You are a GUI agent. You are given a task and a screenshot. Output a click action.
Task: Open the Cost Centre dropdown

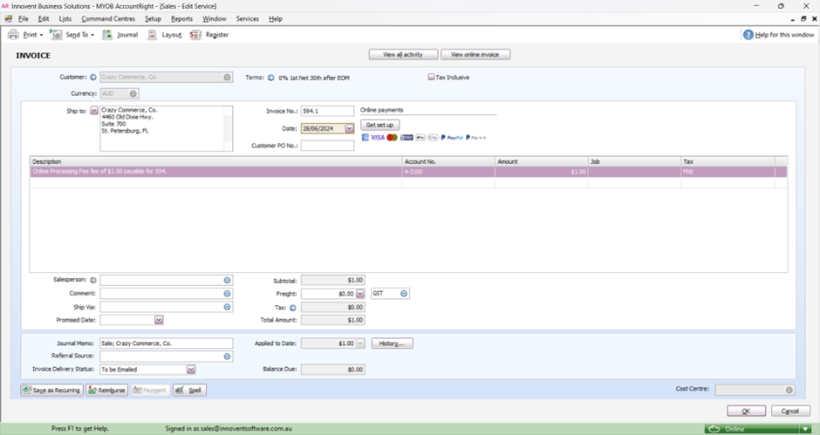tap(789, 390)
